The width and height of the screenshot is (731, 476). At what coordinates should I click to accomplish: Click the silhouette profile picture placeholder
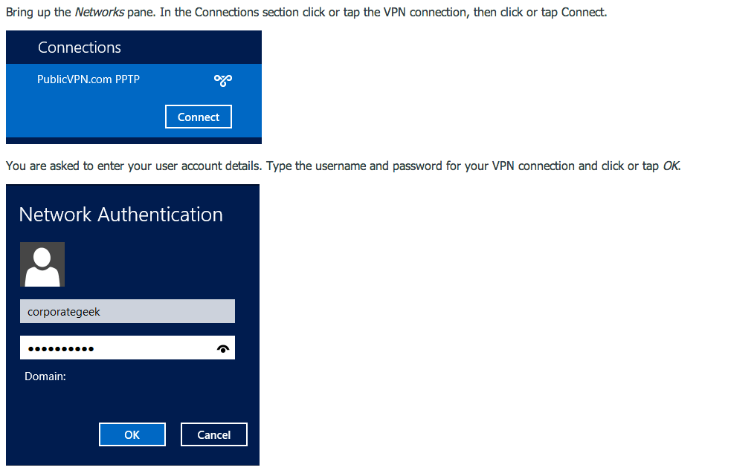pyautogui.click(x=42, y=264)
